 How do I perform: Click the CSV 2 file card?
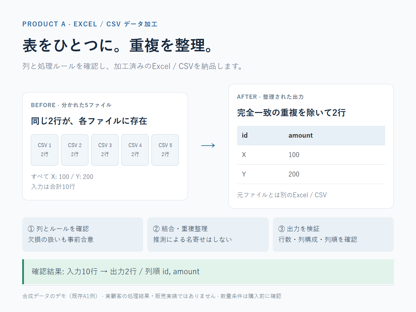coord(75,150)
